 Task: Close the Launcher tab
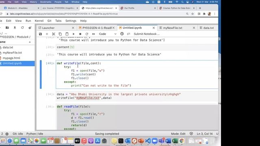(73, 28)
